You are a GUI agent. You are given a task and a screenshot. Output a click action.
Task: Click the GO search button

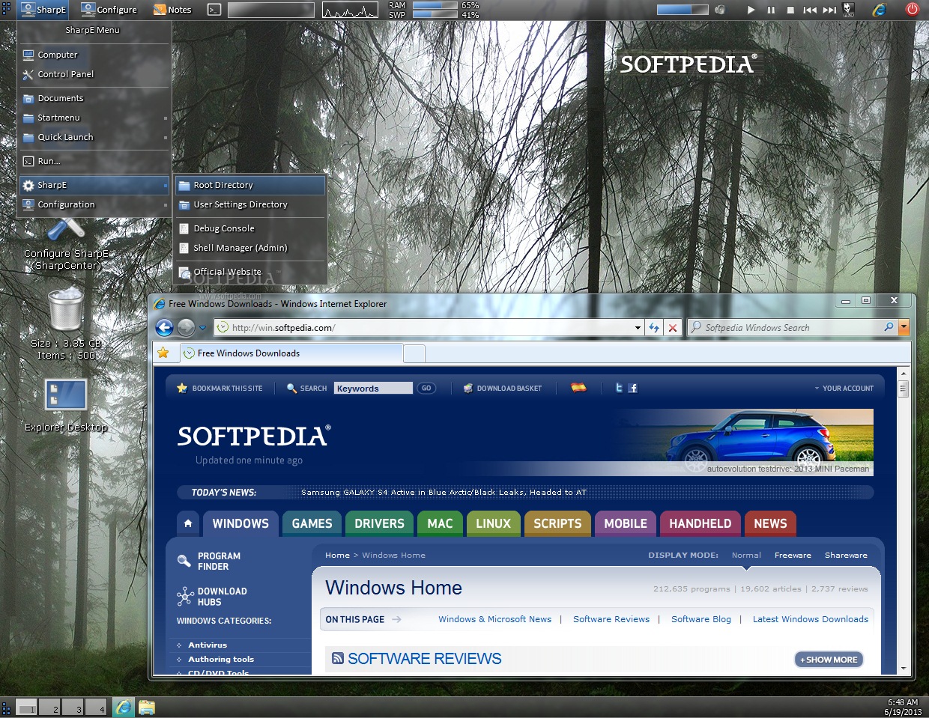[426, 388]
